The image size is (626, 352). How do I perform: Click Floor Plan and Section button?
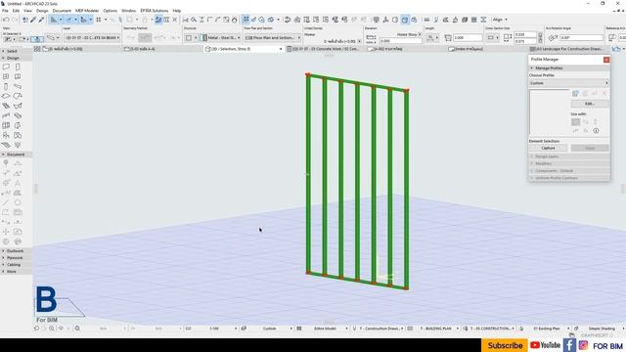pos(272,37)
